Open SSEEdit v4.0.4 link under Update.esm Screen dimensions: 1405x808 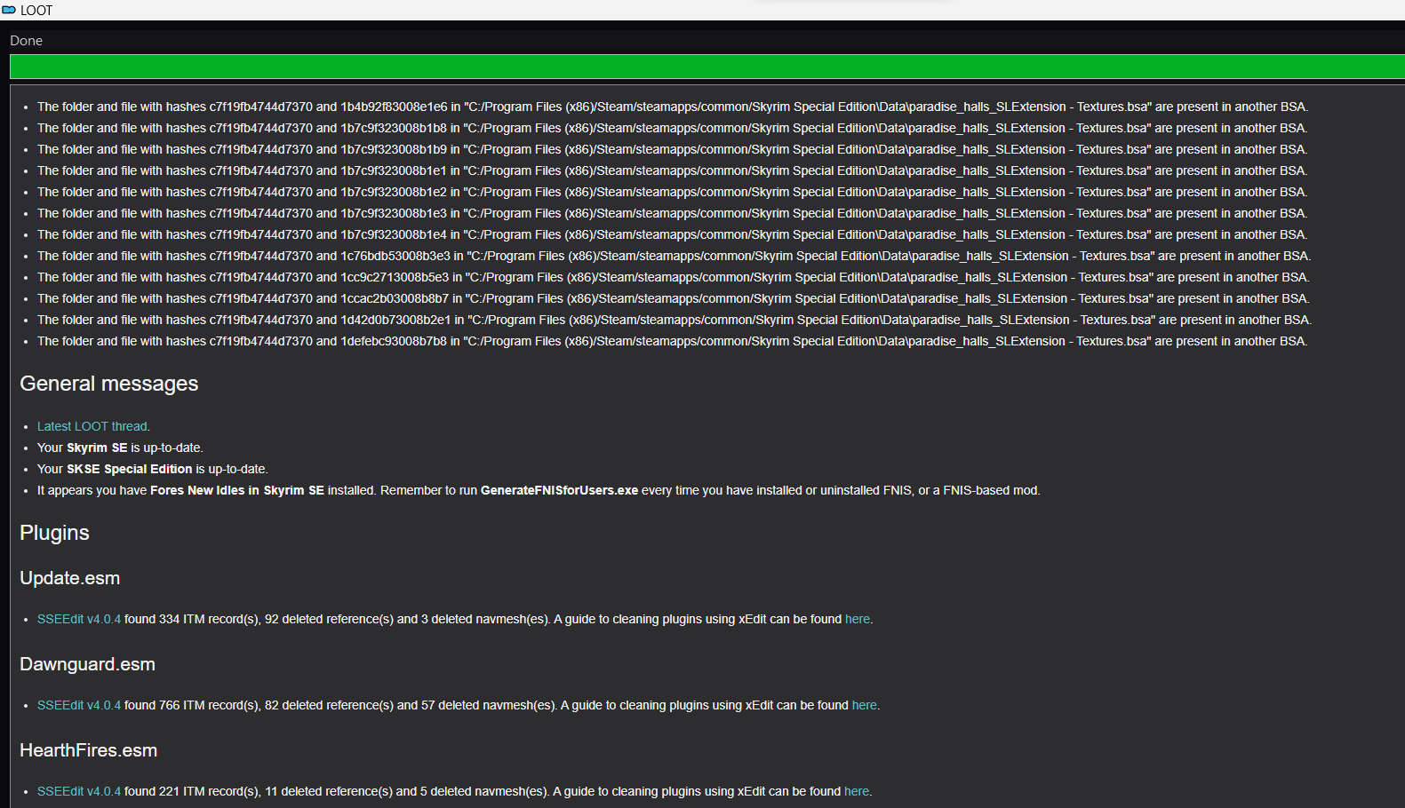click(x=79, y=619)
